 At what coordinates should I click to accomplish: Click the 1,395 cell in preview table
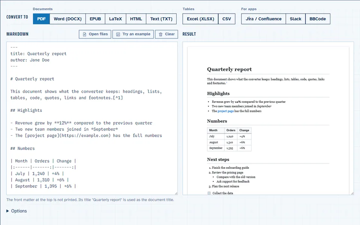click(231, 148)
